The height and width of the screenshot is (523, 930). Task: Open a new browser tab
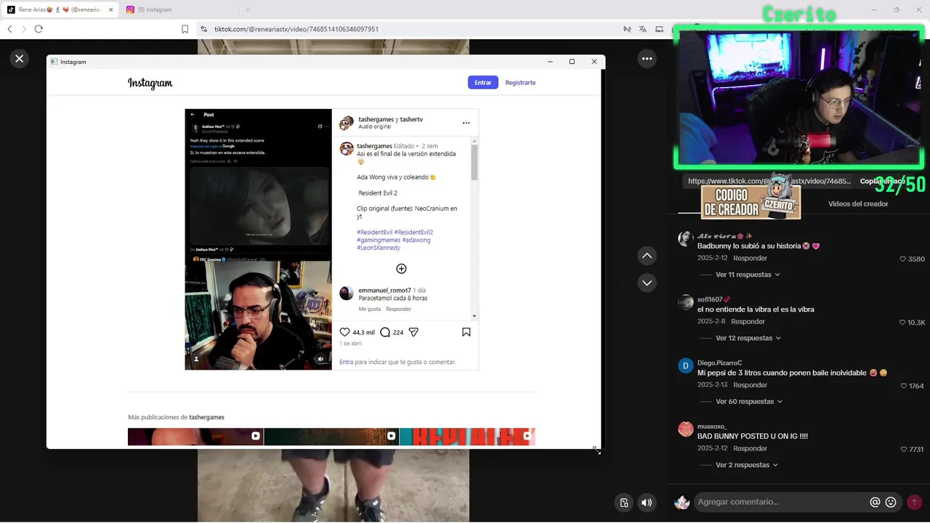pos(248,9)
